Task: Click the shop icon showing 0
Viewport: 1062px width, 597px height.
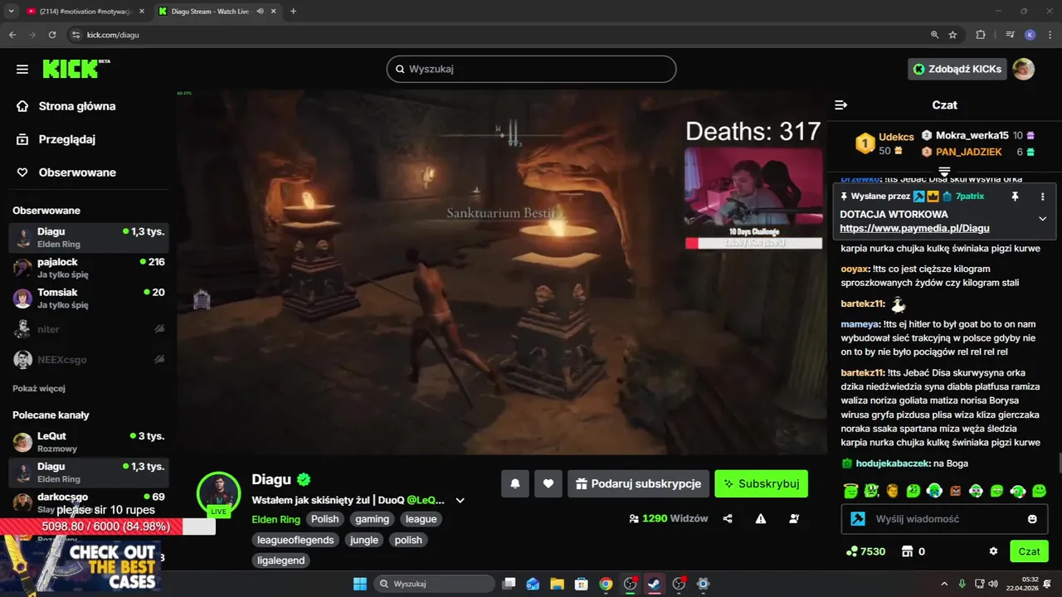Action: 913,551
